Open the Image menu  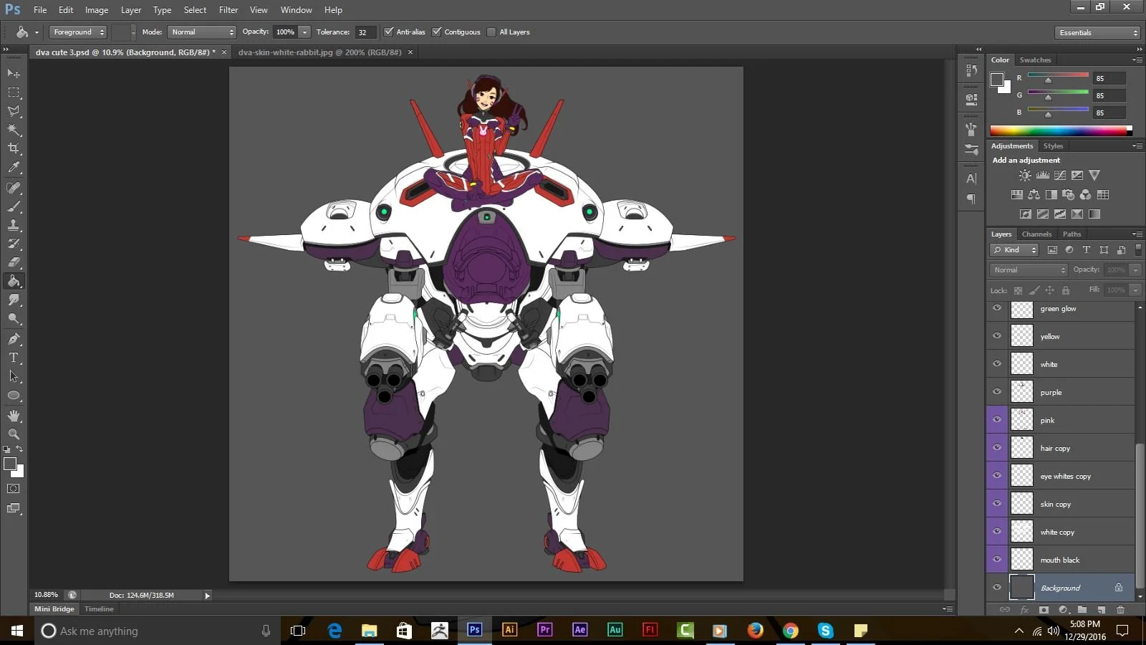tap(97, 10)
